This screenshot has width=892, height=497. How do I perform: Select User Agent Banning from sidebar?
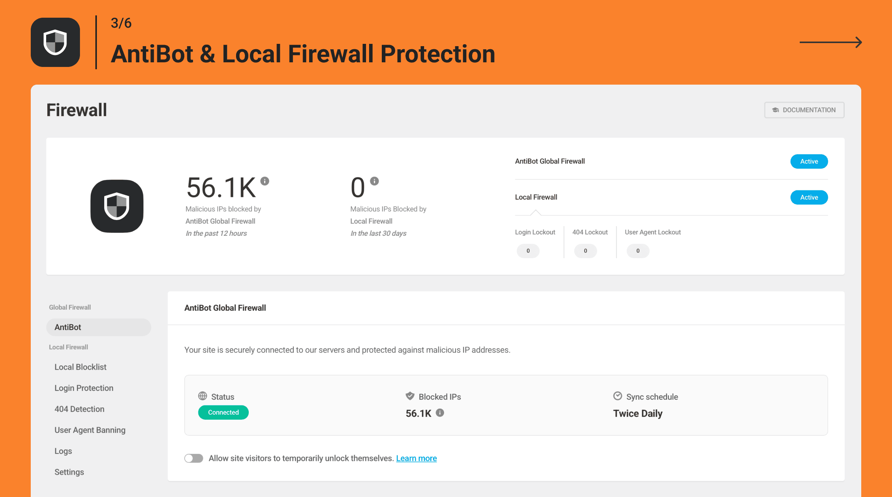[90, 430]
